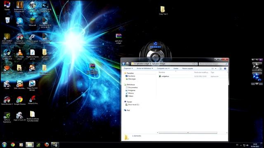264x148 pixels.
Task: Select the Crazy Taxi 3 desktop folder
Action: coord(163,10)
